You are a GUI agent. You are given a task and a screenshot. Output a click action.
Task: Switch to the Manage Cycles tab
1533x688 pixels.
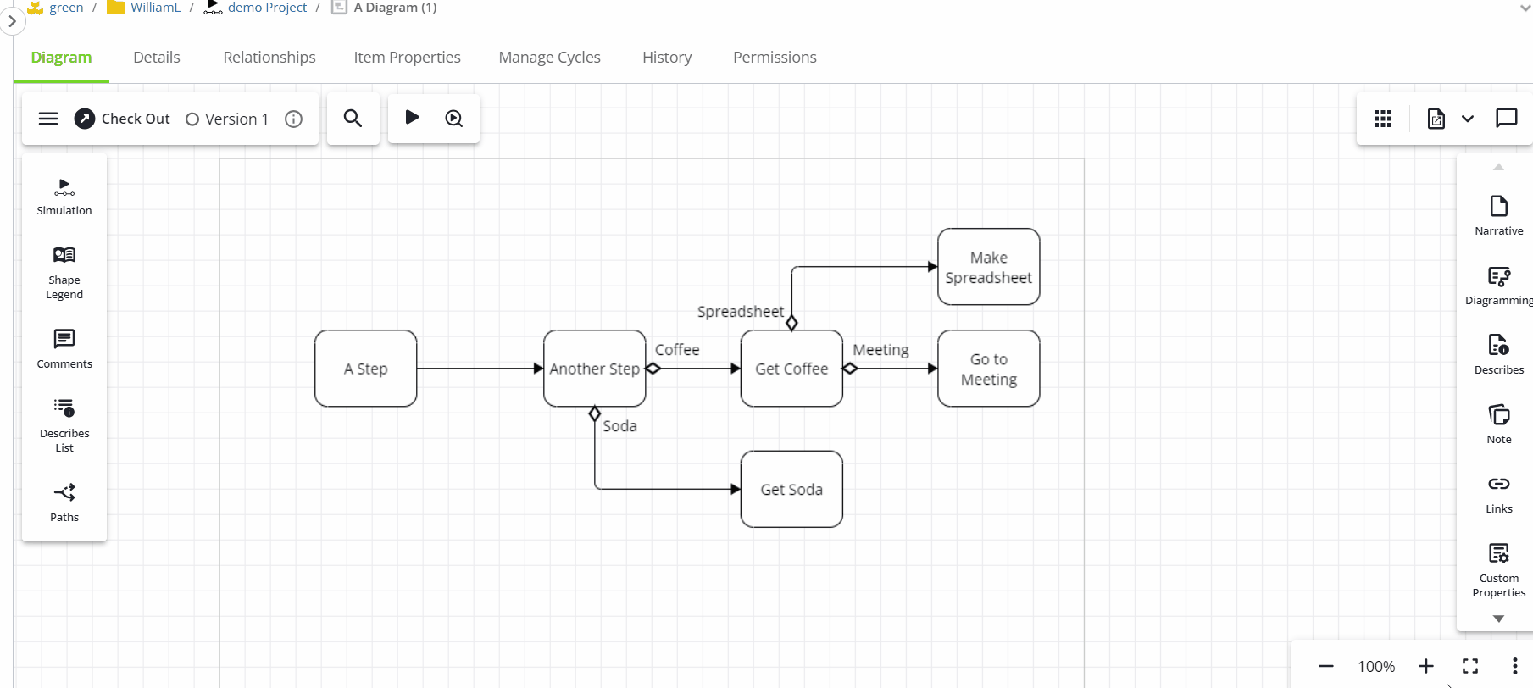549,58
